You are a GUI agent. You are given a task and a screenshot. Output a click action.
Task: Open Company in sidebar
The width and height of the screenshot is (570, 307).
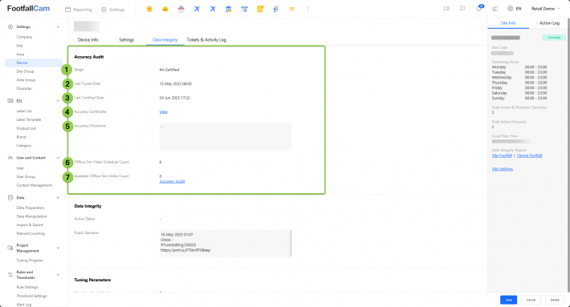coord(24,37)
